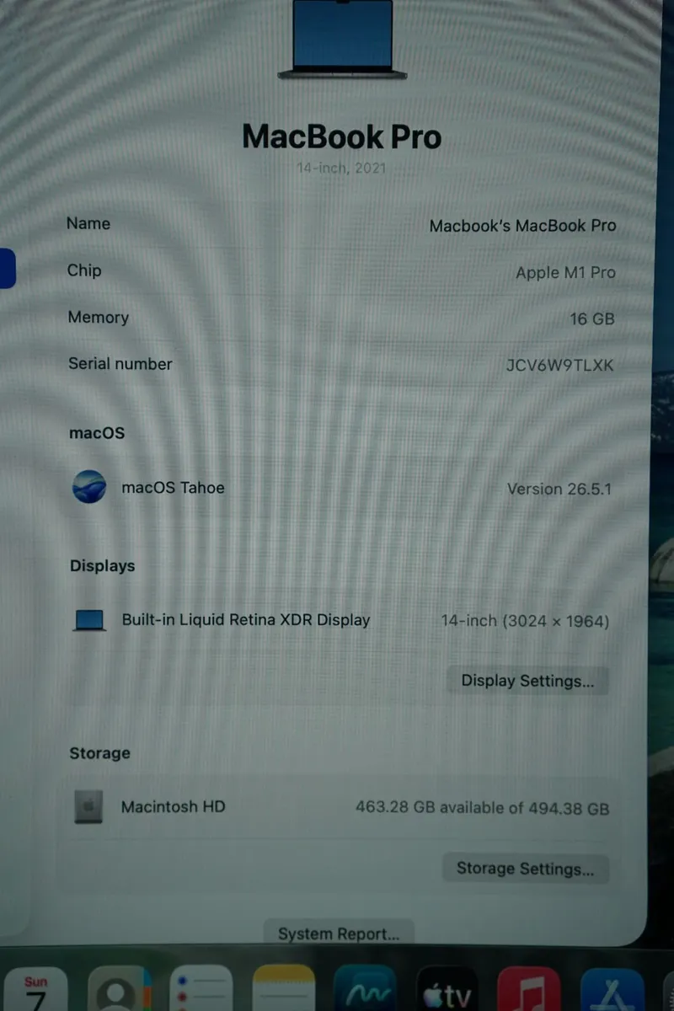Screen dimensions: 674x1011
Task: Open the Calendar app in the Dock
Action: (x=35, y=989)
